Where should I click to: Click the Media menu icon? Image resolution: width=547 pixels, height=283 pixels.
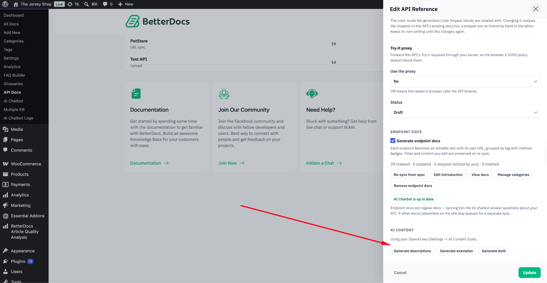5,129
